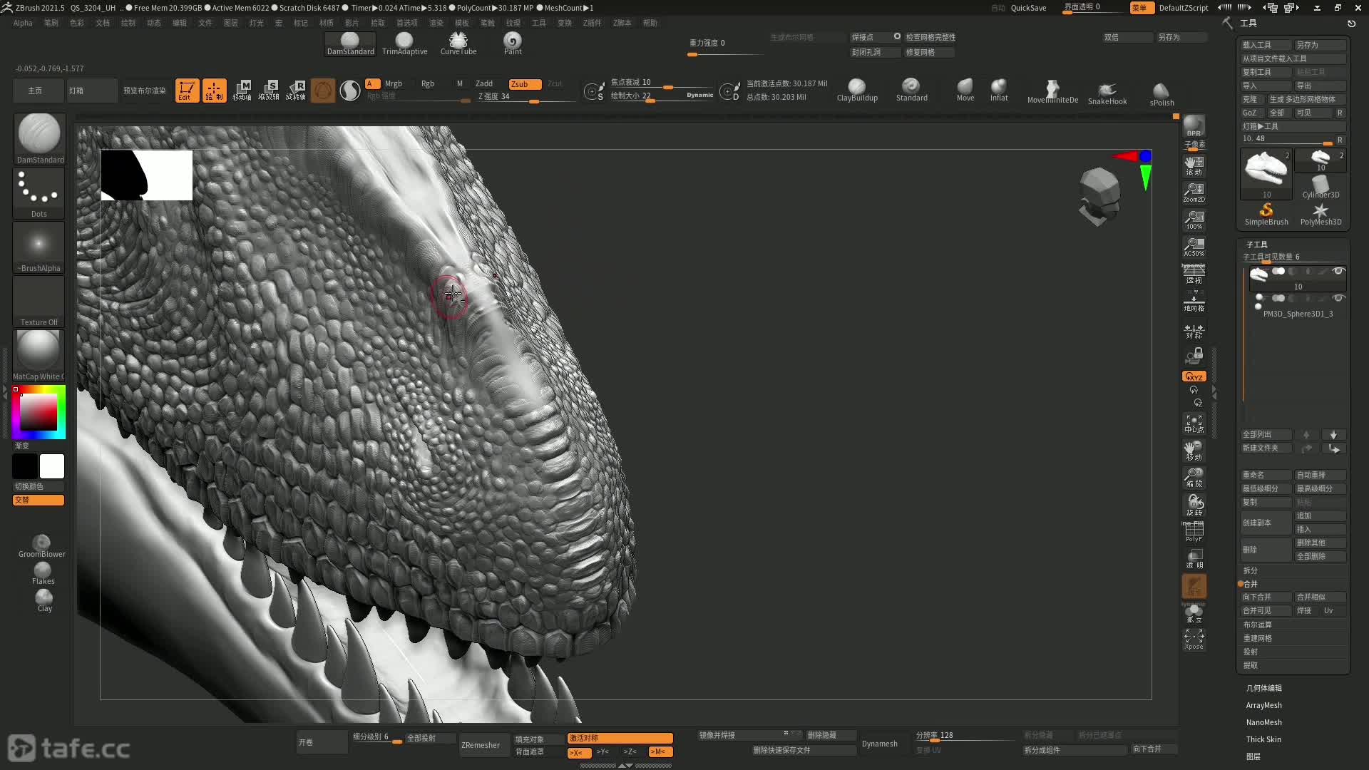Select the TrimAdaptive brush

coord(404,43)
